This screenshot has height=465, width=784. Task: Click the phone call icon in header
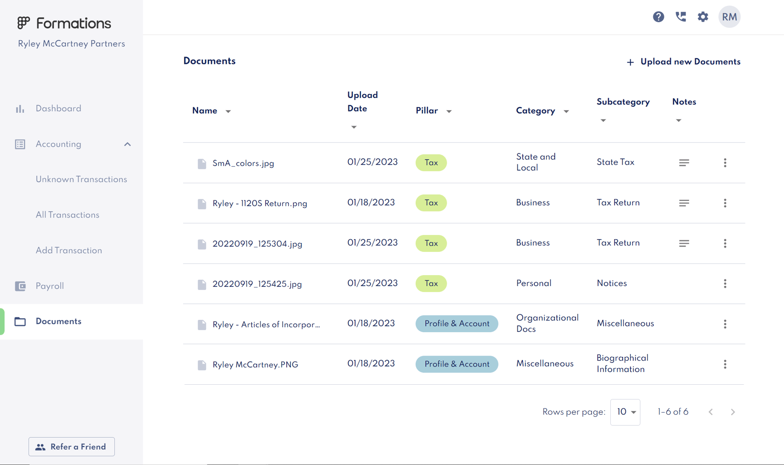click(x=681, y=17)
